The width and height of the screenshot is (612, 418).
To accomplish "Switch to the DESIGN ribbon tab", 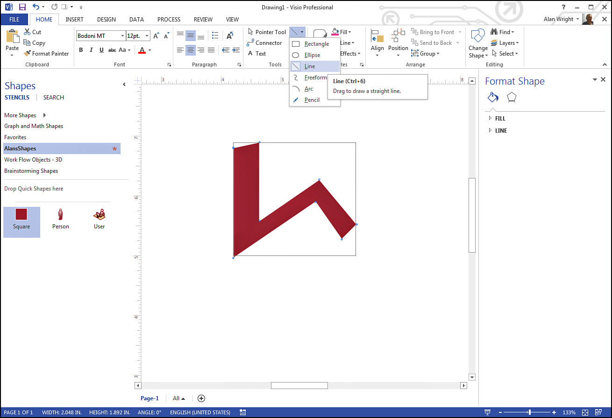I will point(107,20).
